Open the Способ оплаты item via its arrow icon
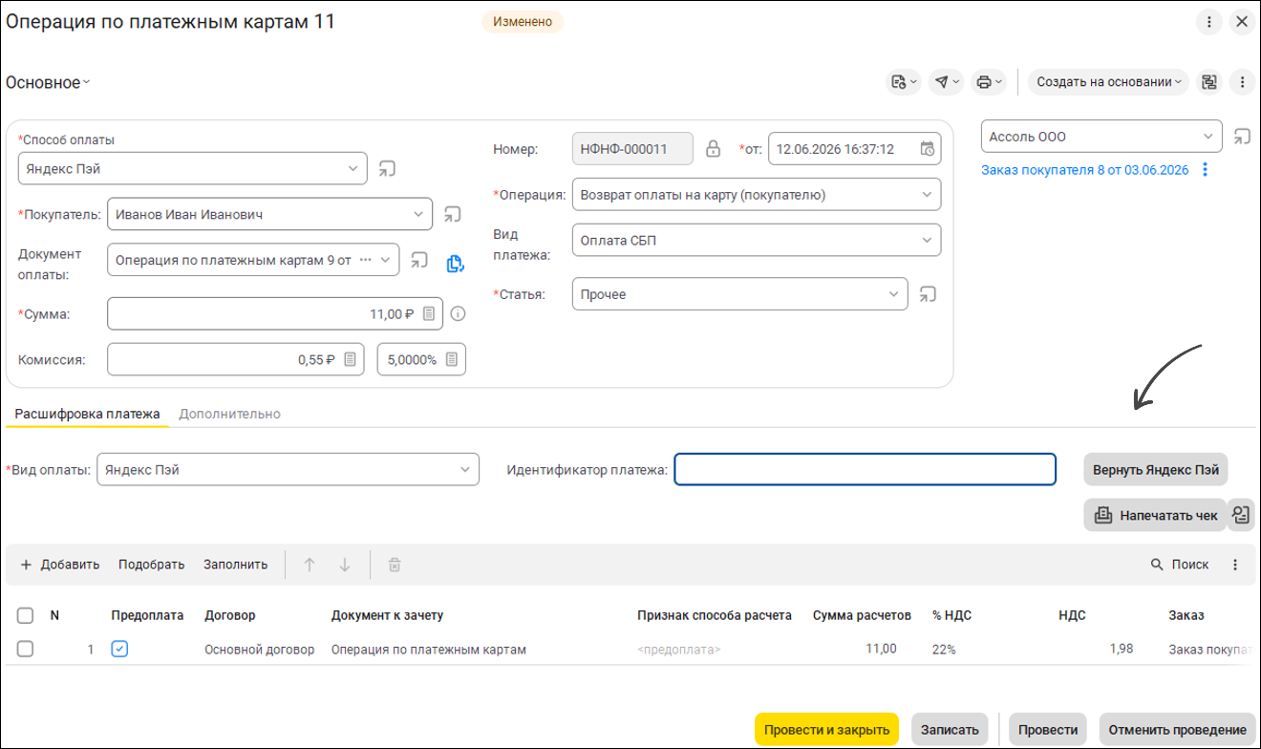The height and width of the screenshot is (749, 1261). [387, 169]
